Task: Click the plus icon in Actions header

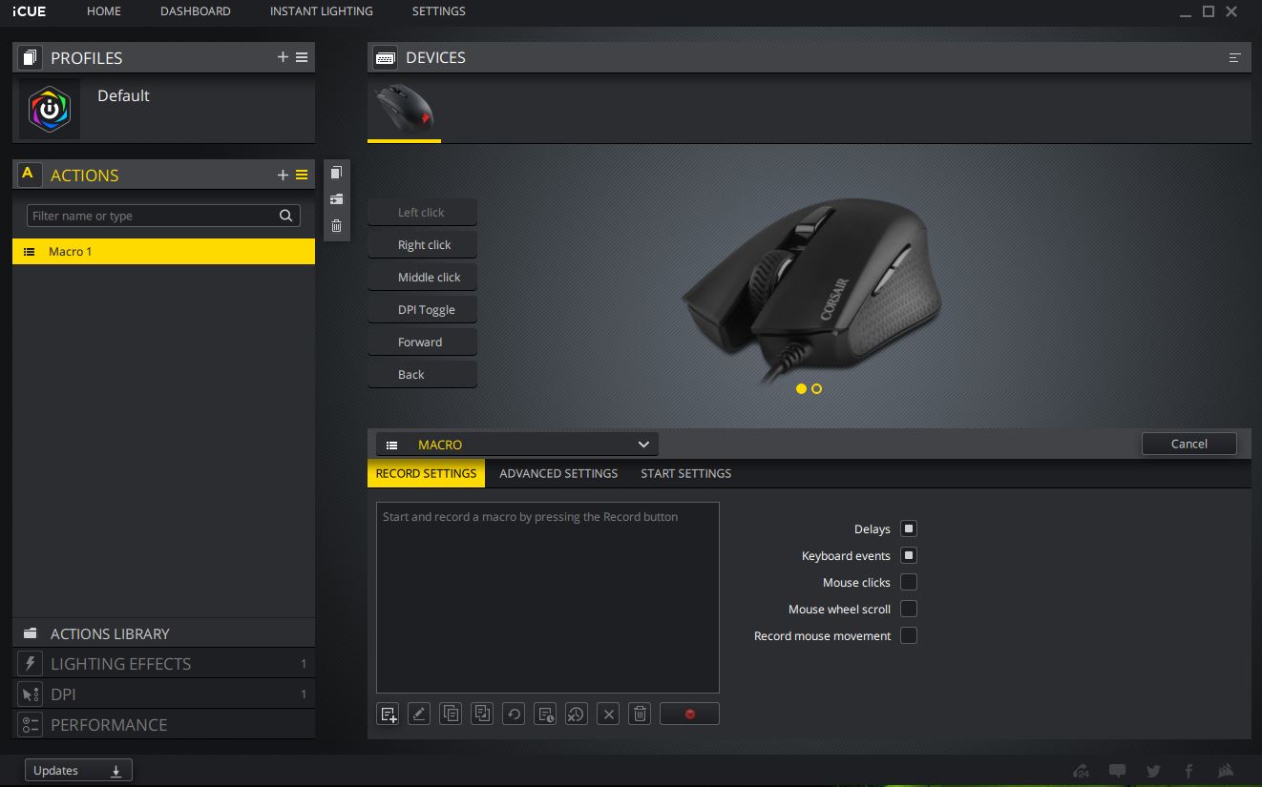Action: (x=283, y=175)
